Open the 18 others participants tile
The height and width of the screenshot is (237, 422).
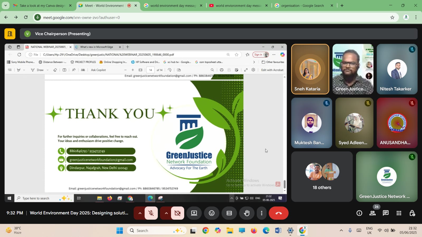coord(322,176)
